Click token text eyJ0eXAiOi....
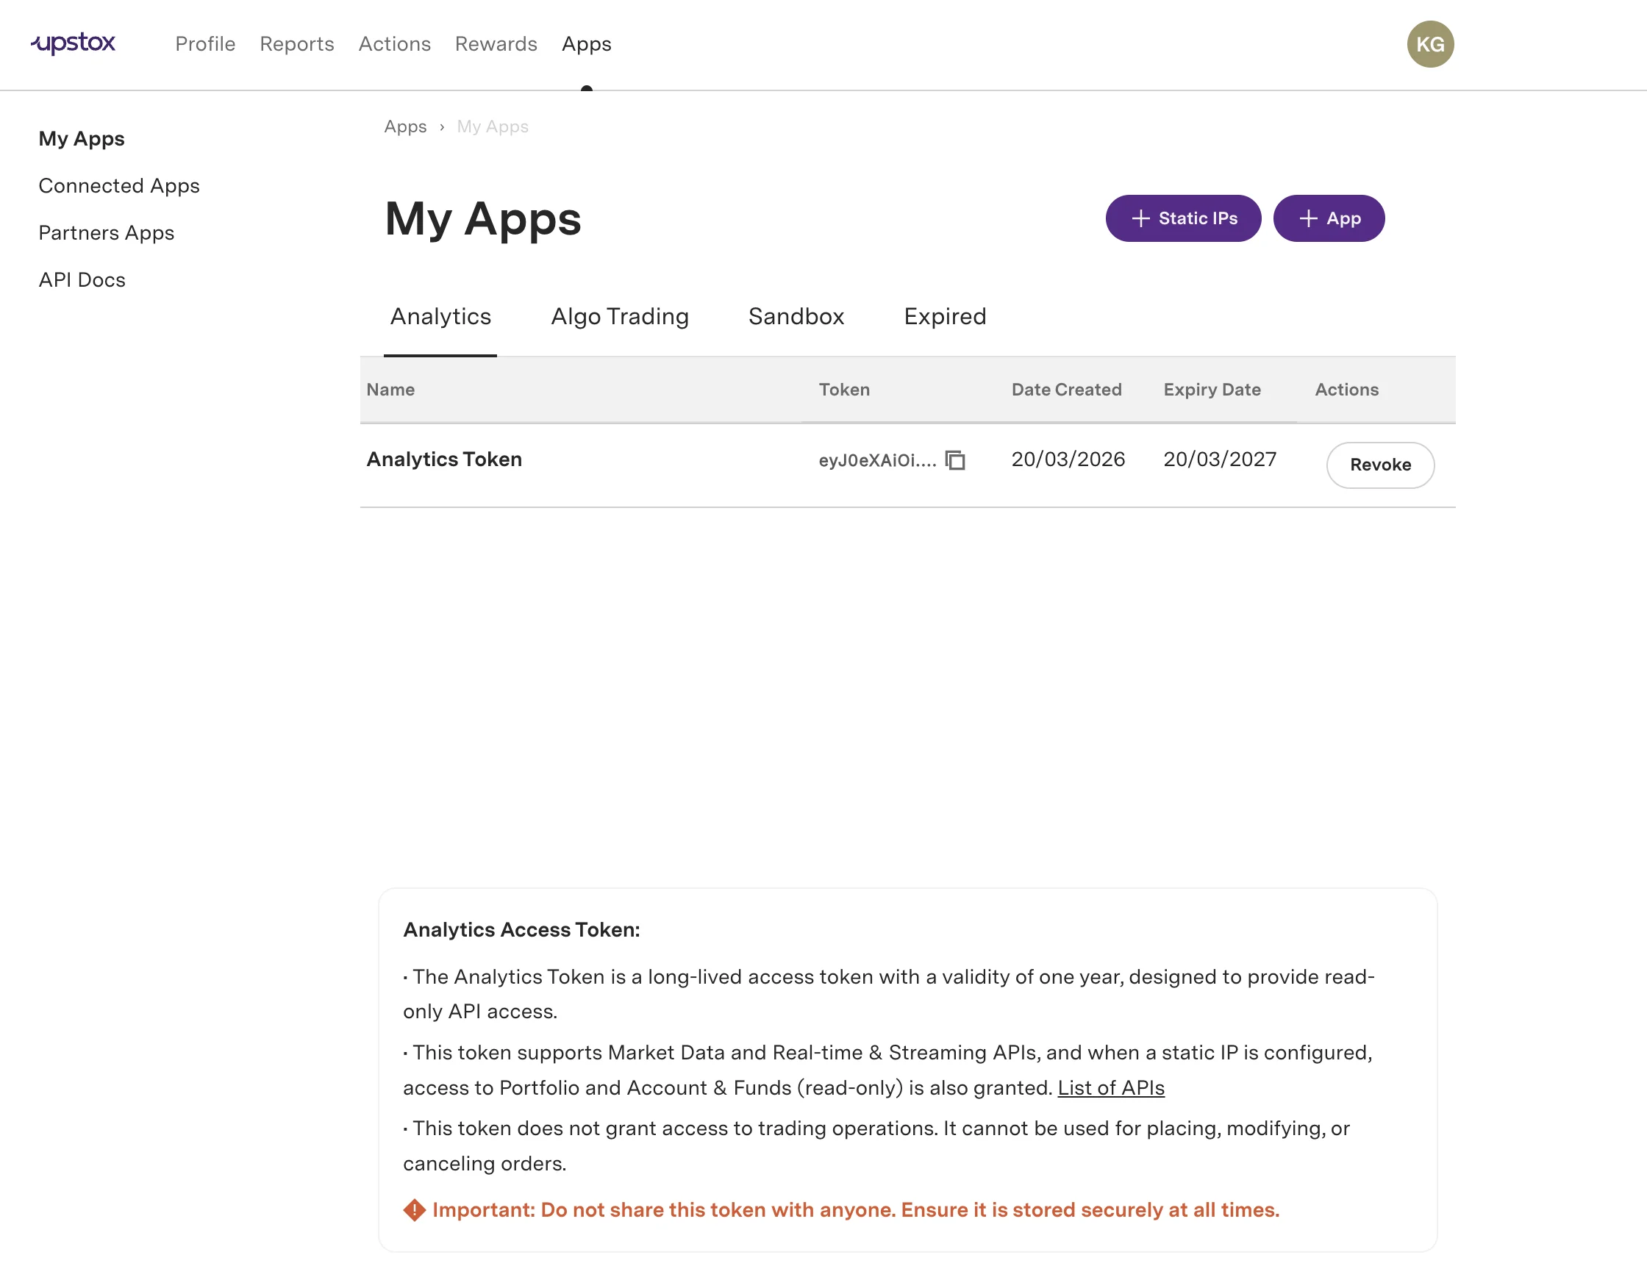1647x1266 pixels. click(x=877, y=460)
